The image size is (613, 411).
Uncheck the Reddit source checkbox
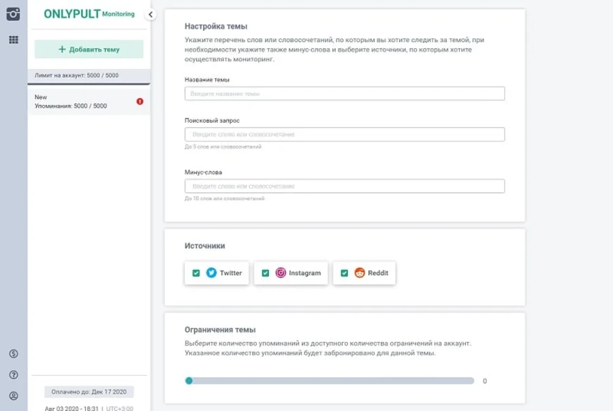point(344,273)
